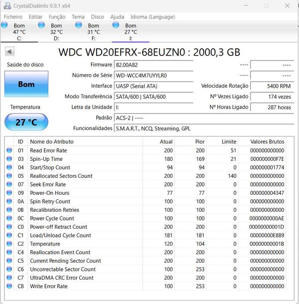This screenshot has width=299, height=304.
Task: Switch to drive C: label, 47 °C
Action: (19, 32)
